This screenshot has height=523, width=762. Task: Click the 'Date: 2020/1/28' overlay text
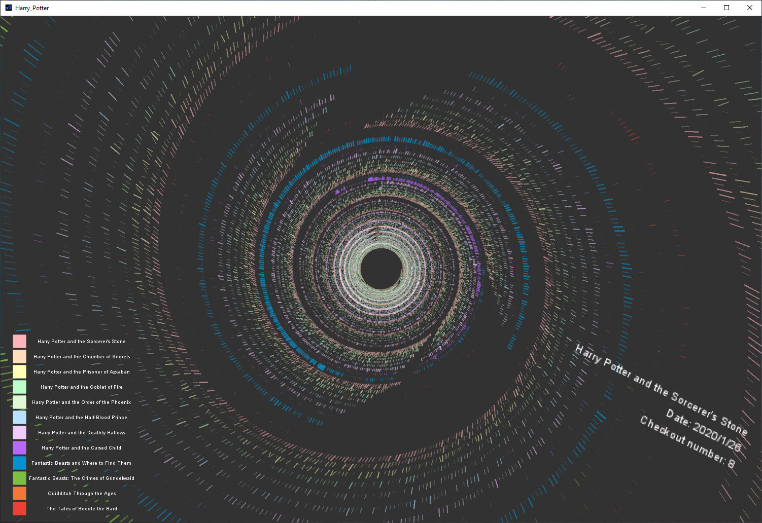click(703, 430)
